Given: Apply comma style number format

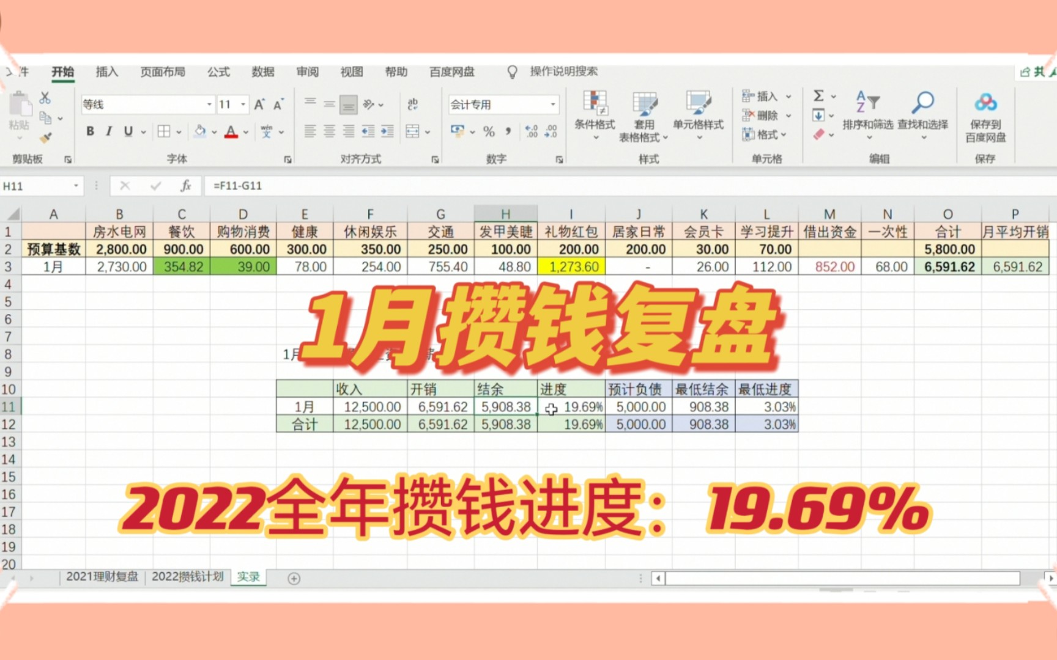Looking at the screenshot, I should 508,131.
